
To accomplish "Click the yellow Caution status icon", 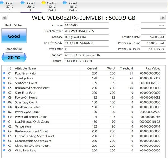I will [x=43, y=3].
